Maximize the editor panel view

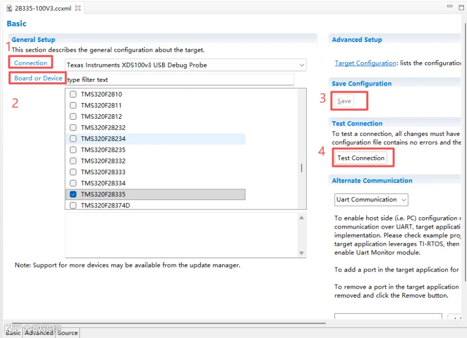tap(461, 7)
